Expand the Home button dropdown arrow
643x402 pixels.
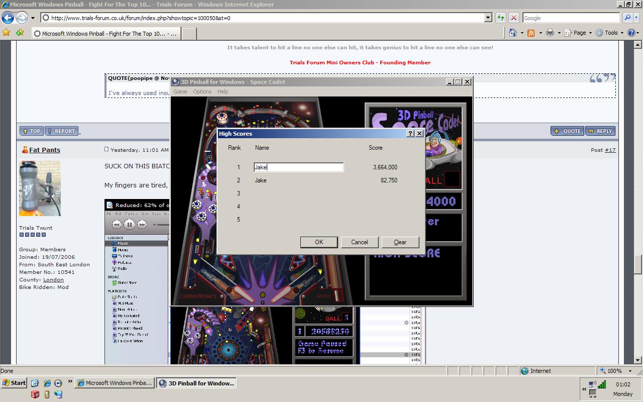point(521,33)
